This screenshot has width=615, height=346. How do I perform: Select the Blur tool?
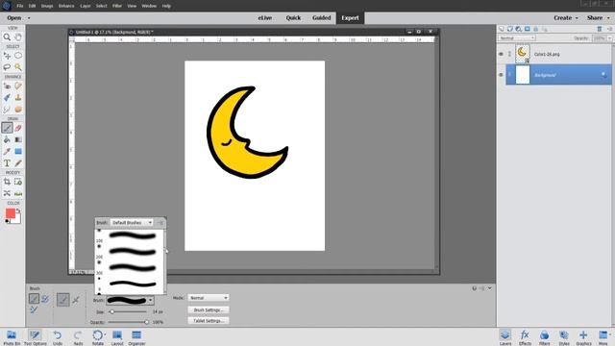(7, 109)
